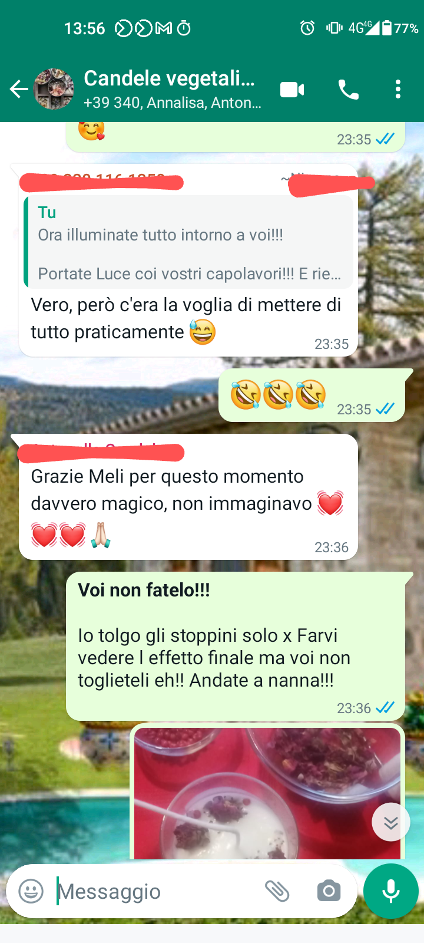This screenshot has height=943, width=424.
Task: Tap the back arrow in the header
Action: tap(19, 90)
